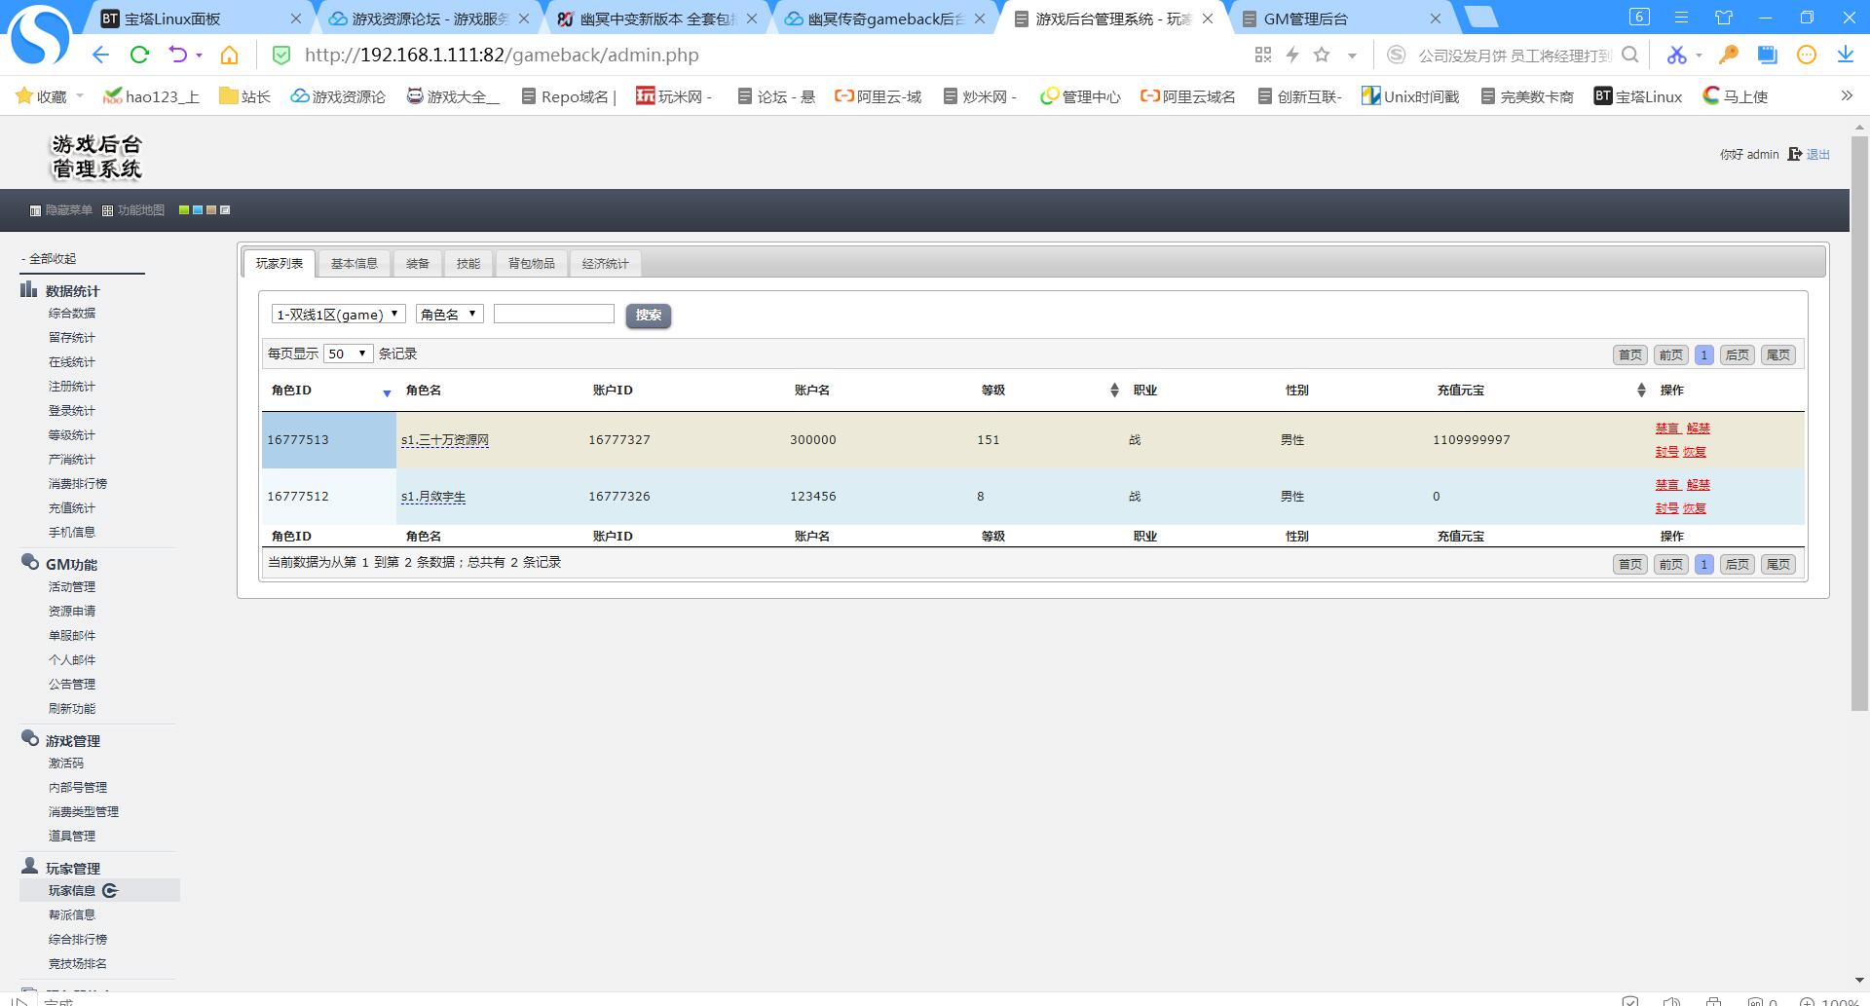The height and width of the screenshot is (1006, 1870).
Task: Collapse all menus with 全部收起
Action: 52,259
